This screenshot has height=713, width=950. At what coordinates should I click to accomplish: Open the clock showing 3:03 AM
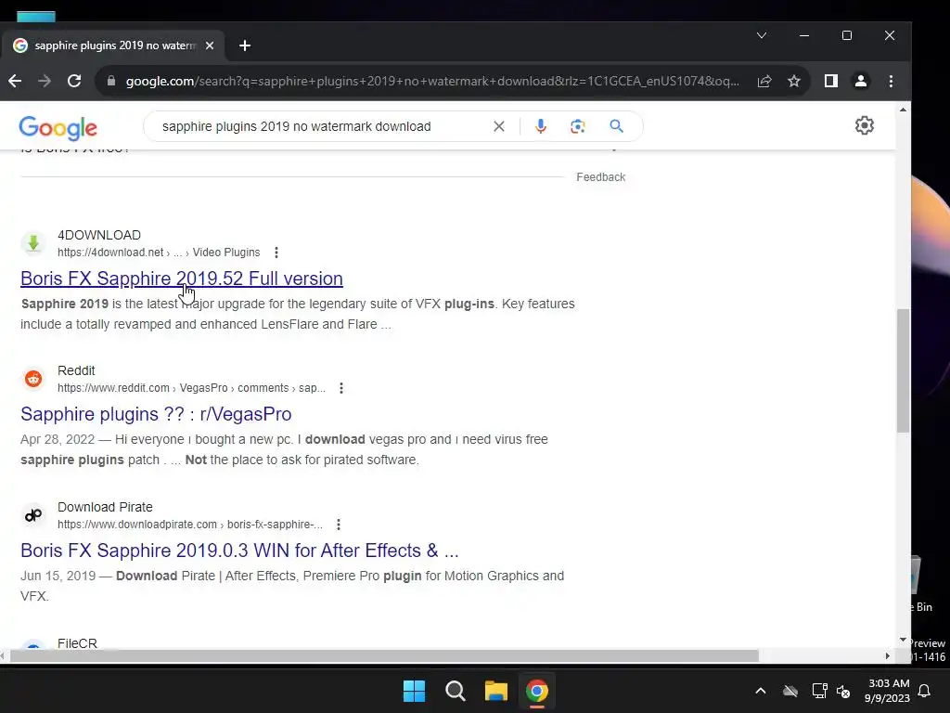tap(887, 691)
